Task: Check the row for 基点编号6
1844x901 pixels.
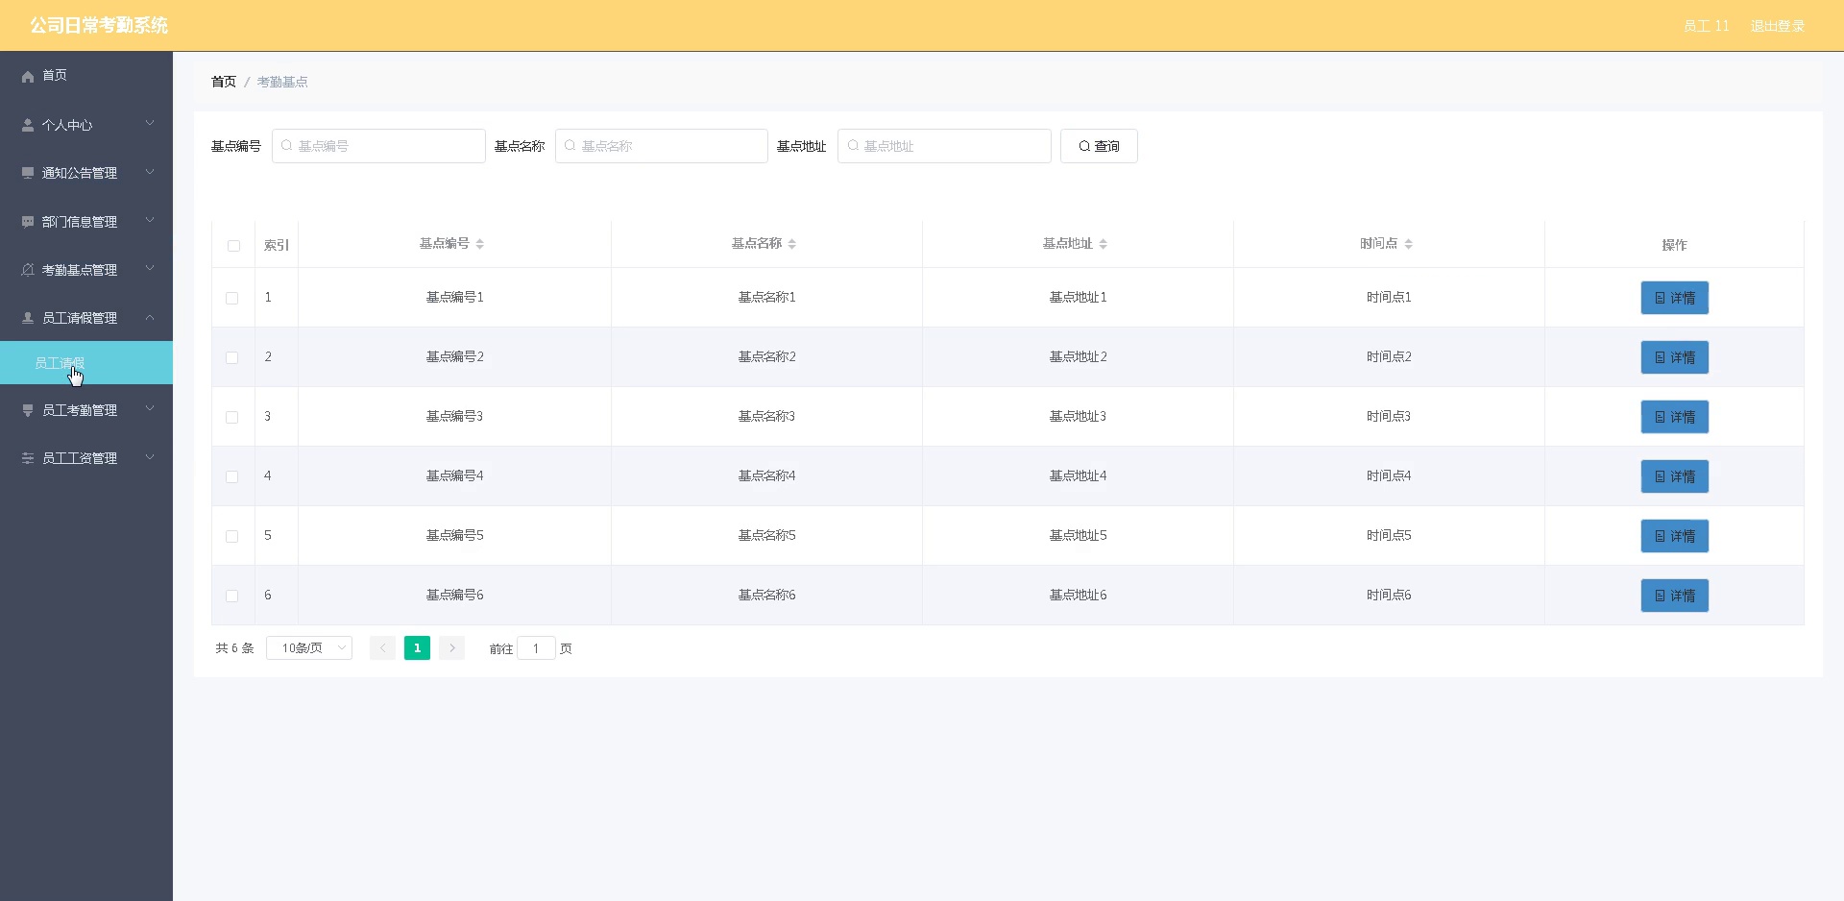Action: 231,597
